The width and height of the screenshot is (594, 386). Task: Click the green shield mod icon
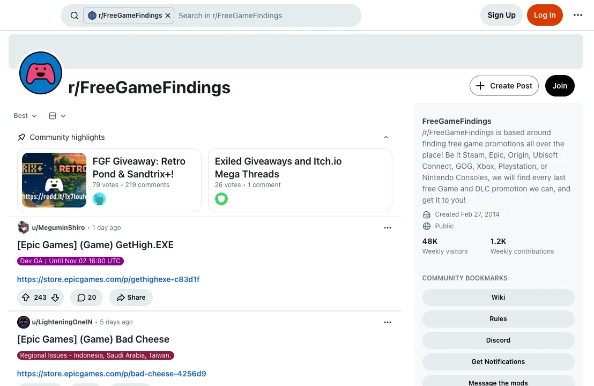pyautogui.click(x=221, y=199)
